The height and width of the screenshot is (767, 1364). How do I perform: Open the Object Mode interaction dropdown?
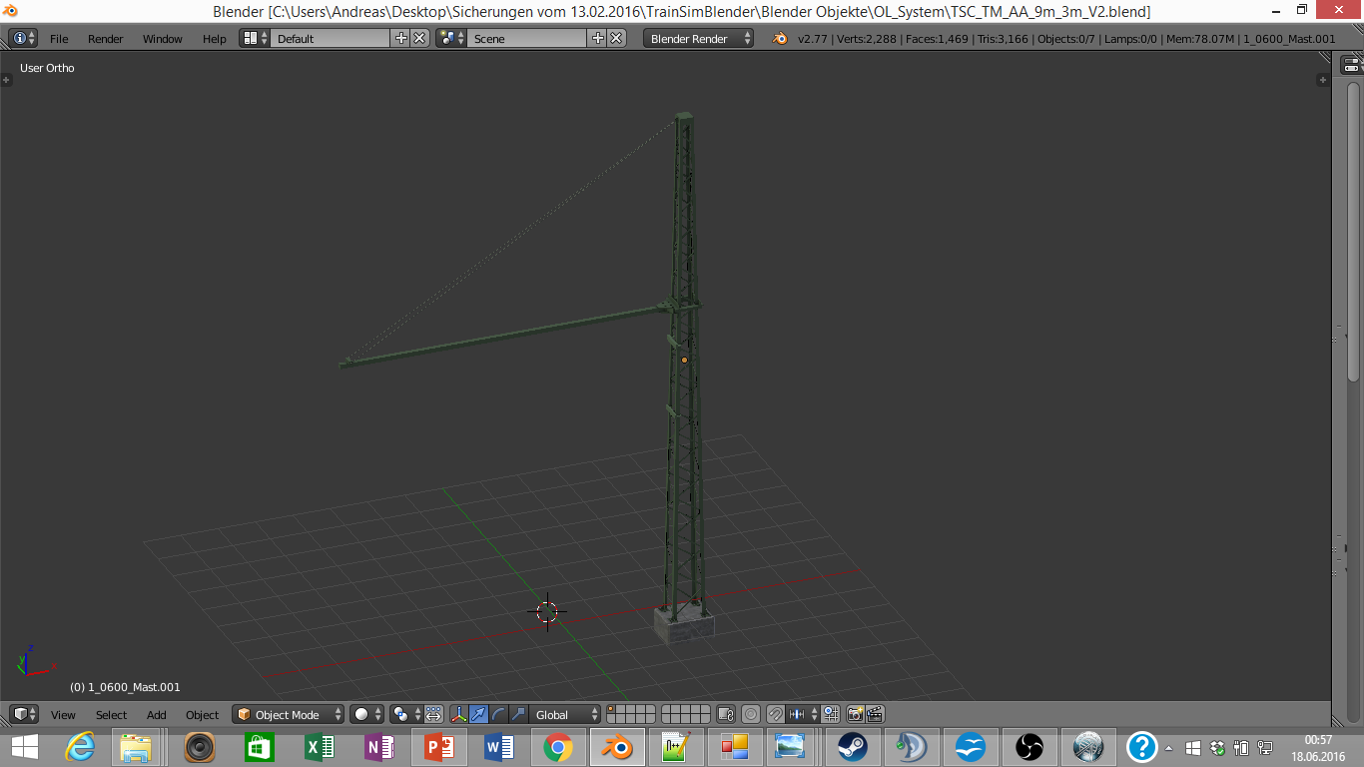[289, 714]
